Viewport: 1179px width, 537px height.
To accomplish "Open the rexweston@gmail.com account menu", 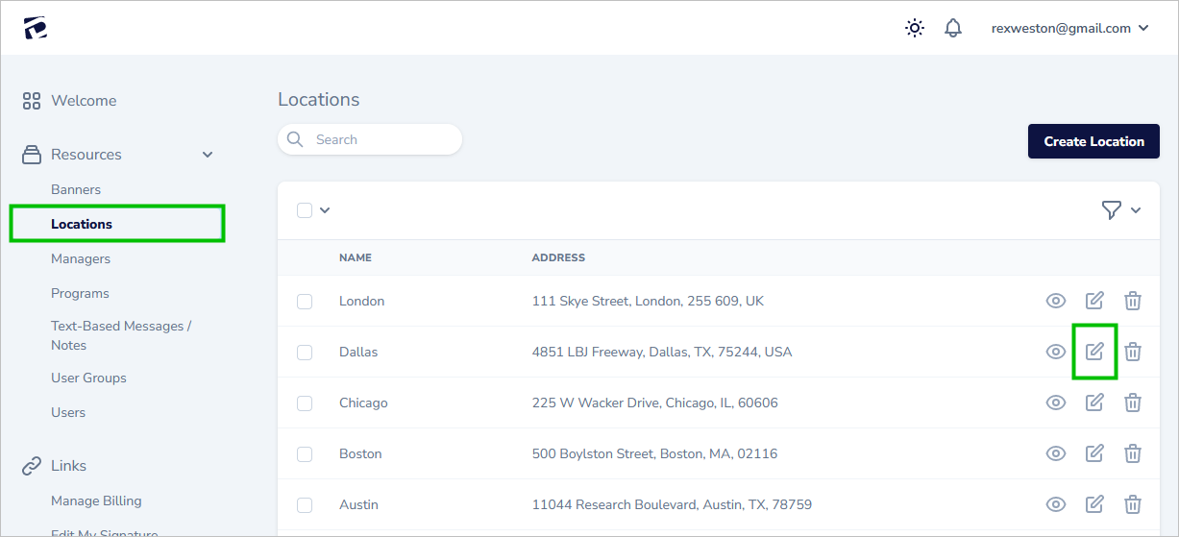I will [x=1069, y=28].
